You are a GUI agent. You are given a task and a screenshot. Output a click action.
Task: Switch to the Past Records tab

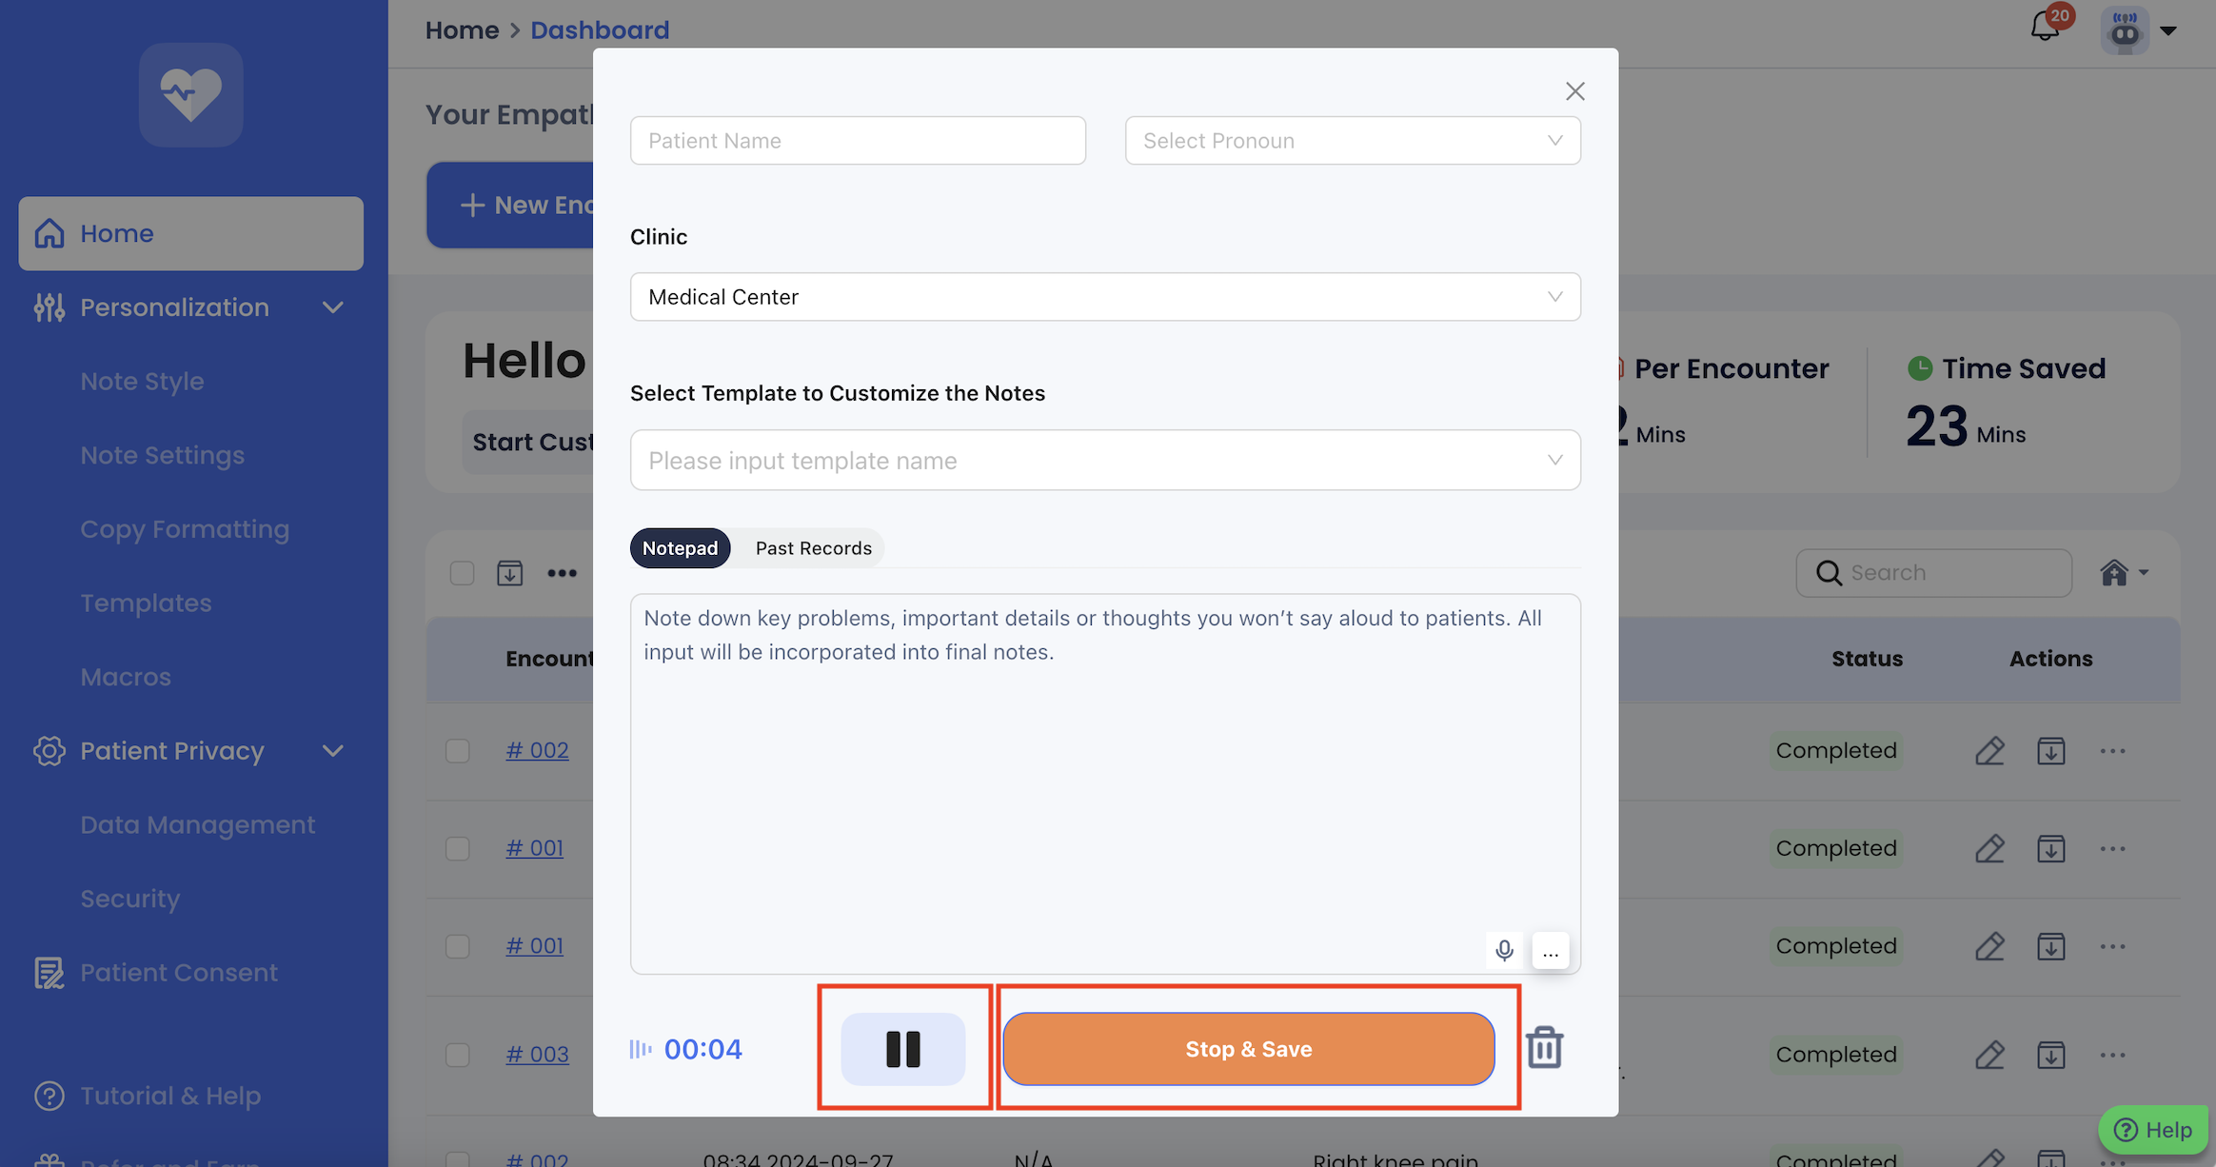[813, 548]
